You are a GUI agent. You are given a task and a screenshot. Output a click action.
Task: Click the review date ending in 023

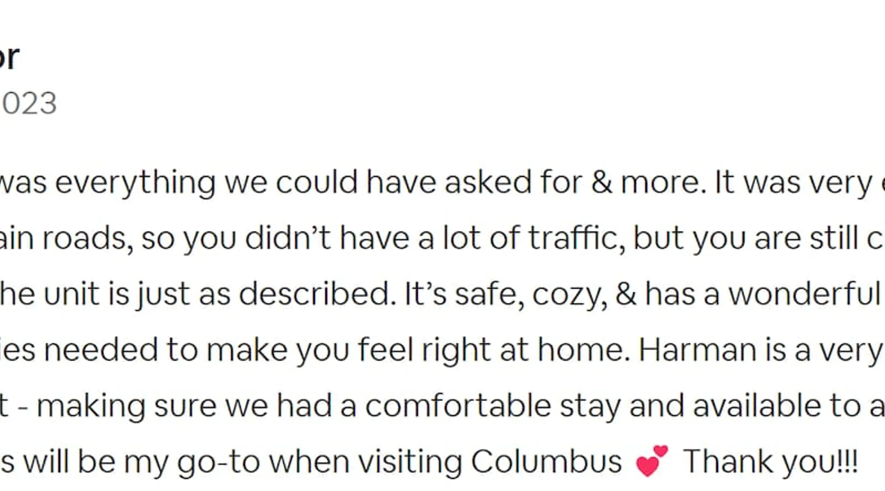29,103
